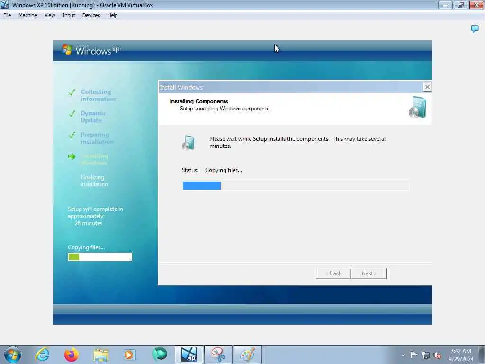Open Windows Explorer from the taskbar

pos(101,355)
